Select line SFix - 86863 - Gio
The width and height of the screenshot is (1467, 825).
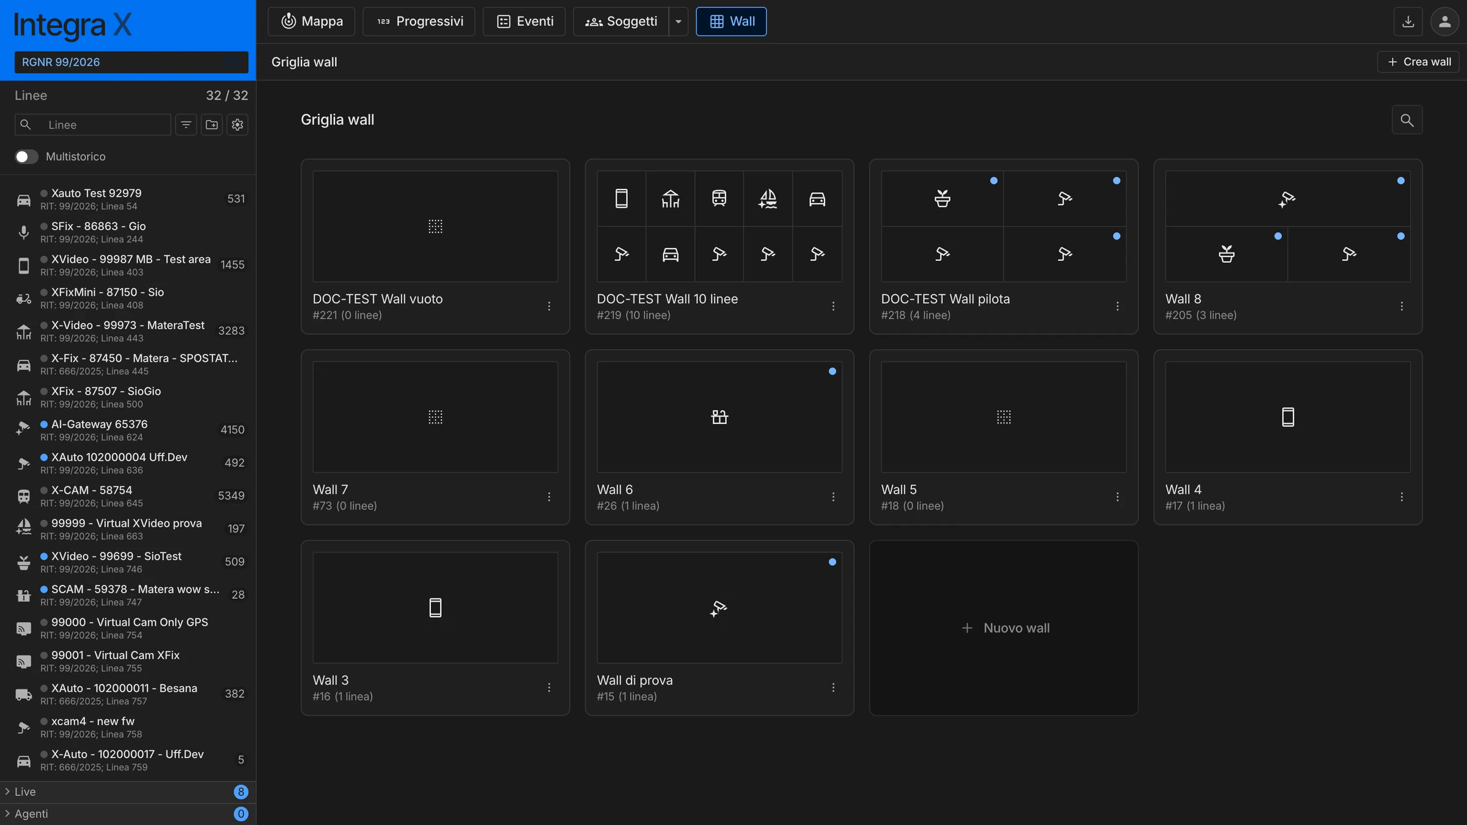tap(128, 232)
